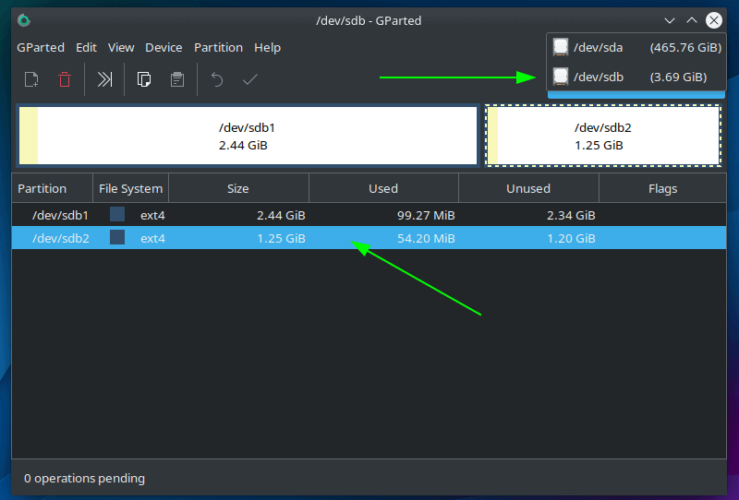
Task: Click the File System column header
Action: pos(130,188)
